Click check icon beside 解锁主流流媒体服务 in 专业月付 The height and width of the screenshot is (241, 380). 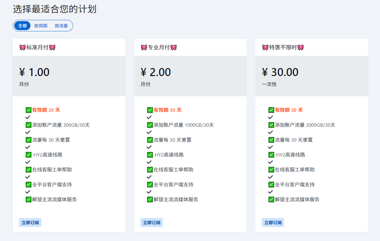pyautogui.click(x=150, y=199)
